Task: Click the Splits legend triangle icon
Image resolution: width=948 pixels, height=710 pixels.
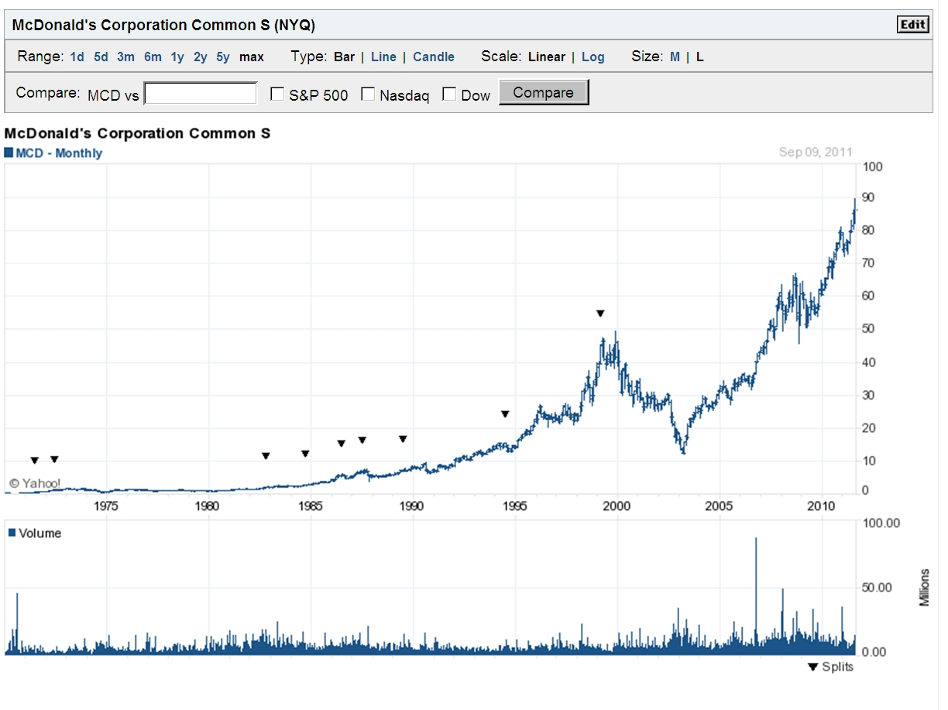Action: (812, 667)
